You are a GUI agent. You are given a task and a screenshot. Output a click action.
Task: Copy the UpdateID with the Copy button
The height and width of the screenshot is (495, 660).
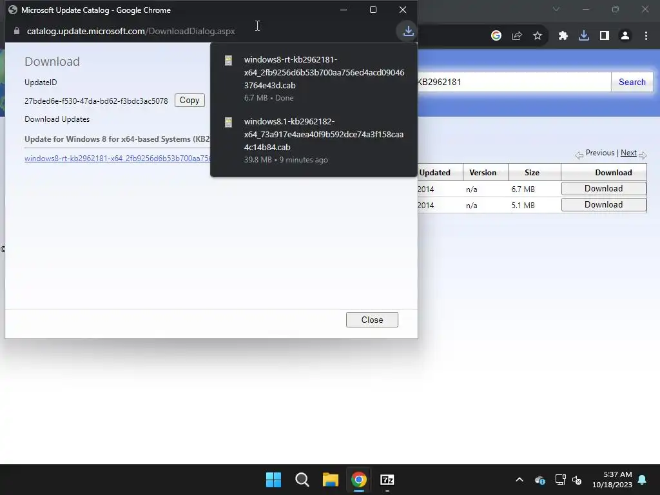click(x=189, y=100)
